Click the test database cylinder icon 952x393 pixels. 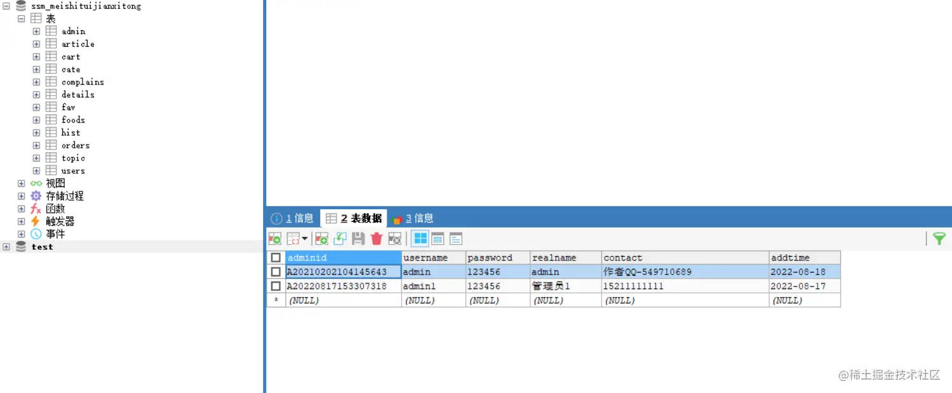tap(21, 247)
